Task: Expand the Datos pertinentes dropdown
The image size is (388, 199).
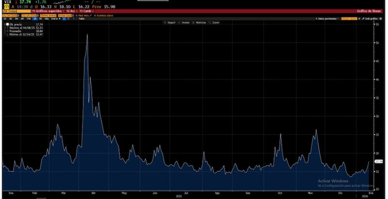Action: [x=327, y=19]
